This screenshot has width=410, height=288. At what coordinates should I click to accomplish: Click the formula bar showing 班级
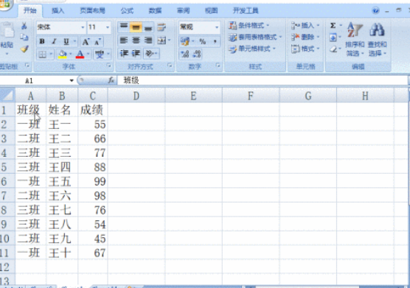pos(263,80)
